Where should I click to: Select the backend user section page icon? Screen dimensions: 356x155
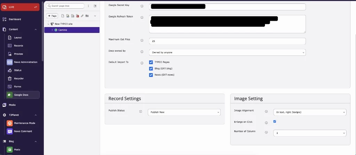68,16
